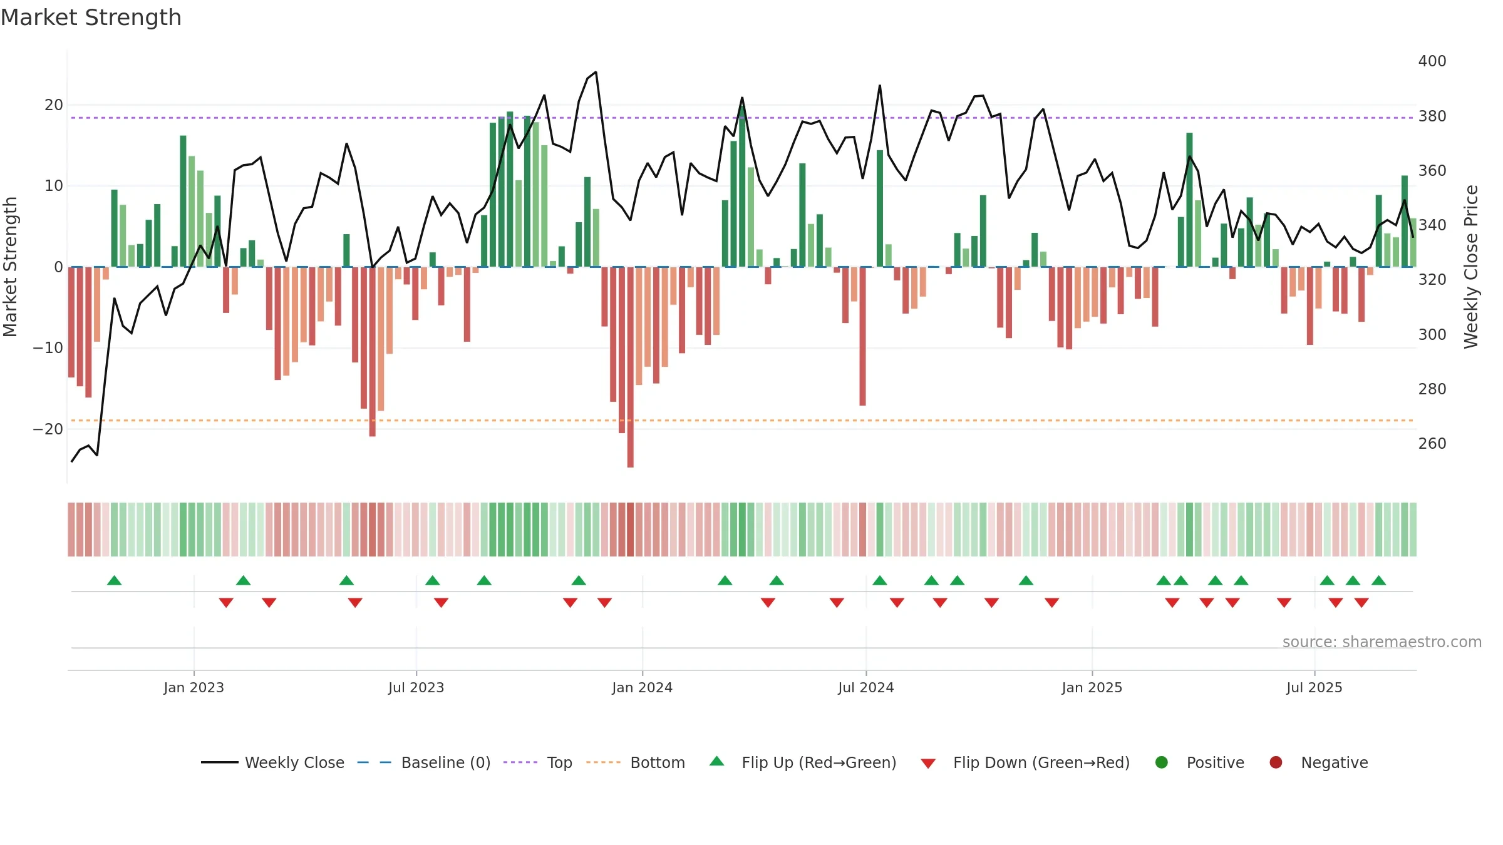1503x845 pixels.
Task: Toggle Weekly Close legend entry
Action: point(272,762)
